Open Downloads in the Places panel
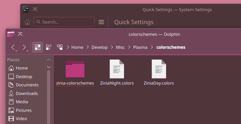The width and height of the screenshot is (241, 124). click(x=23, y=93)
